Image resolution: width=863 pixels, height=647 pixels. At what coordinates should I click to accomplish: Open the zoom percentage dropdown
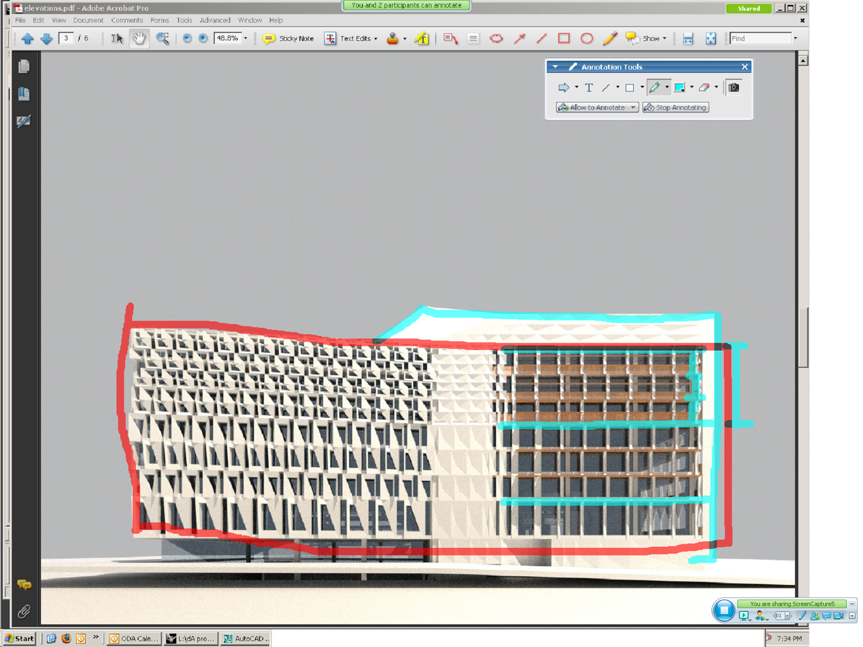tap(245, 38)
